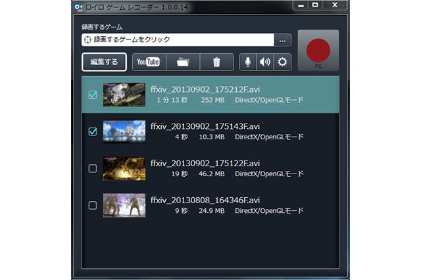
Task: Select file name ffxiv_20130902_175143F.avi
Action: click(205, 126)
